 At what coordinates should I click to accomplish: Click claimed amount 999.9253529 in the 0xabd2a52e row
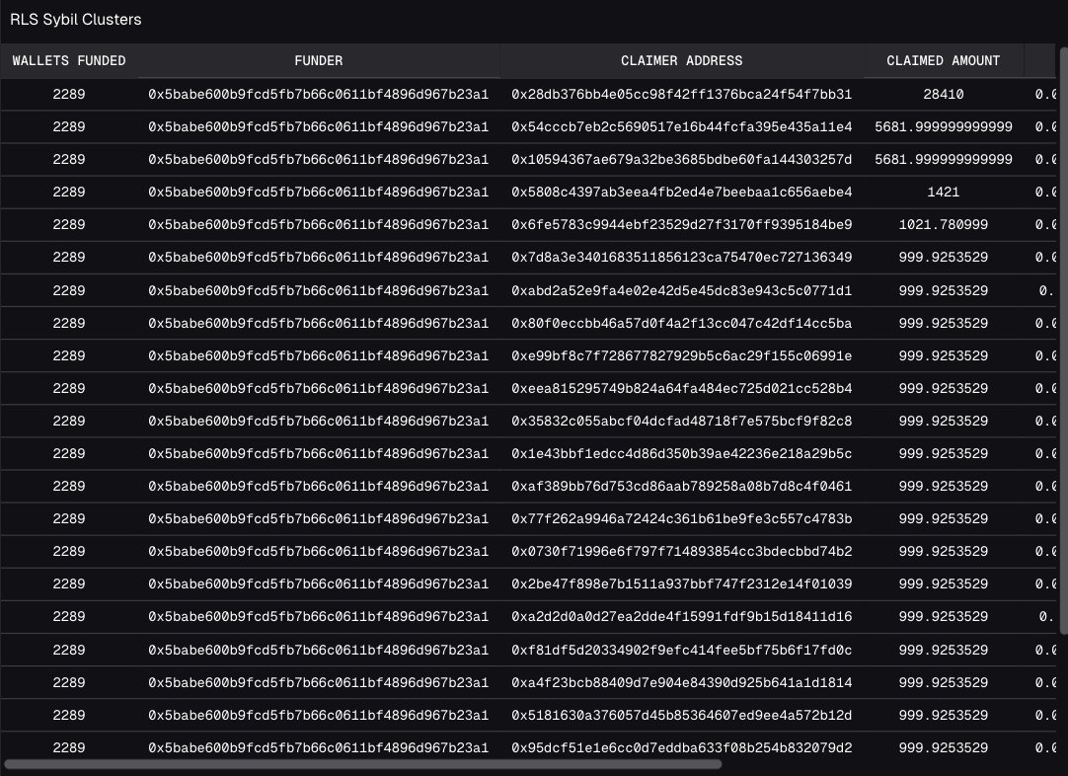pos(944,291)
